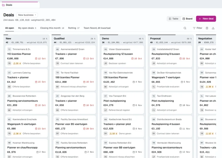Select the All open tab
Image resolution: width=222 pixels, height=158 pixels.
coord(9,28)
